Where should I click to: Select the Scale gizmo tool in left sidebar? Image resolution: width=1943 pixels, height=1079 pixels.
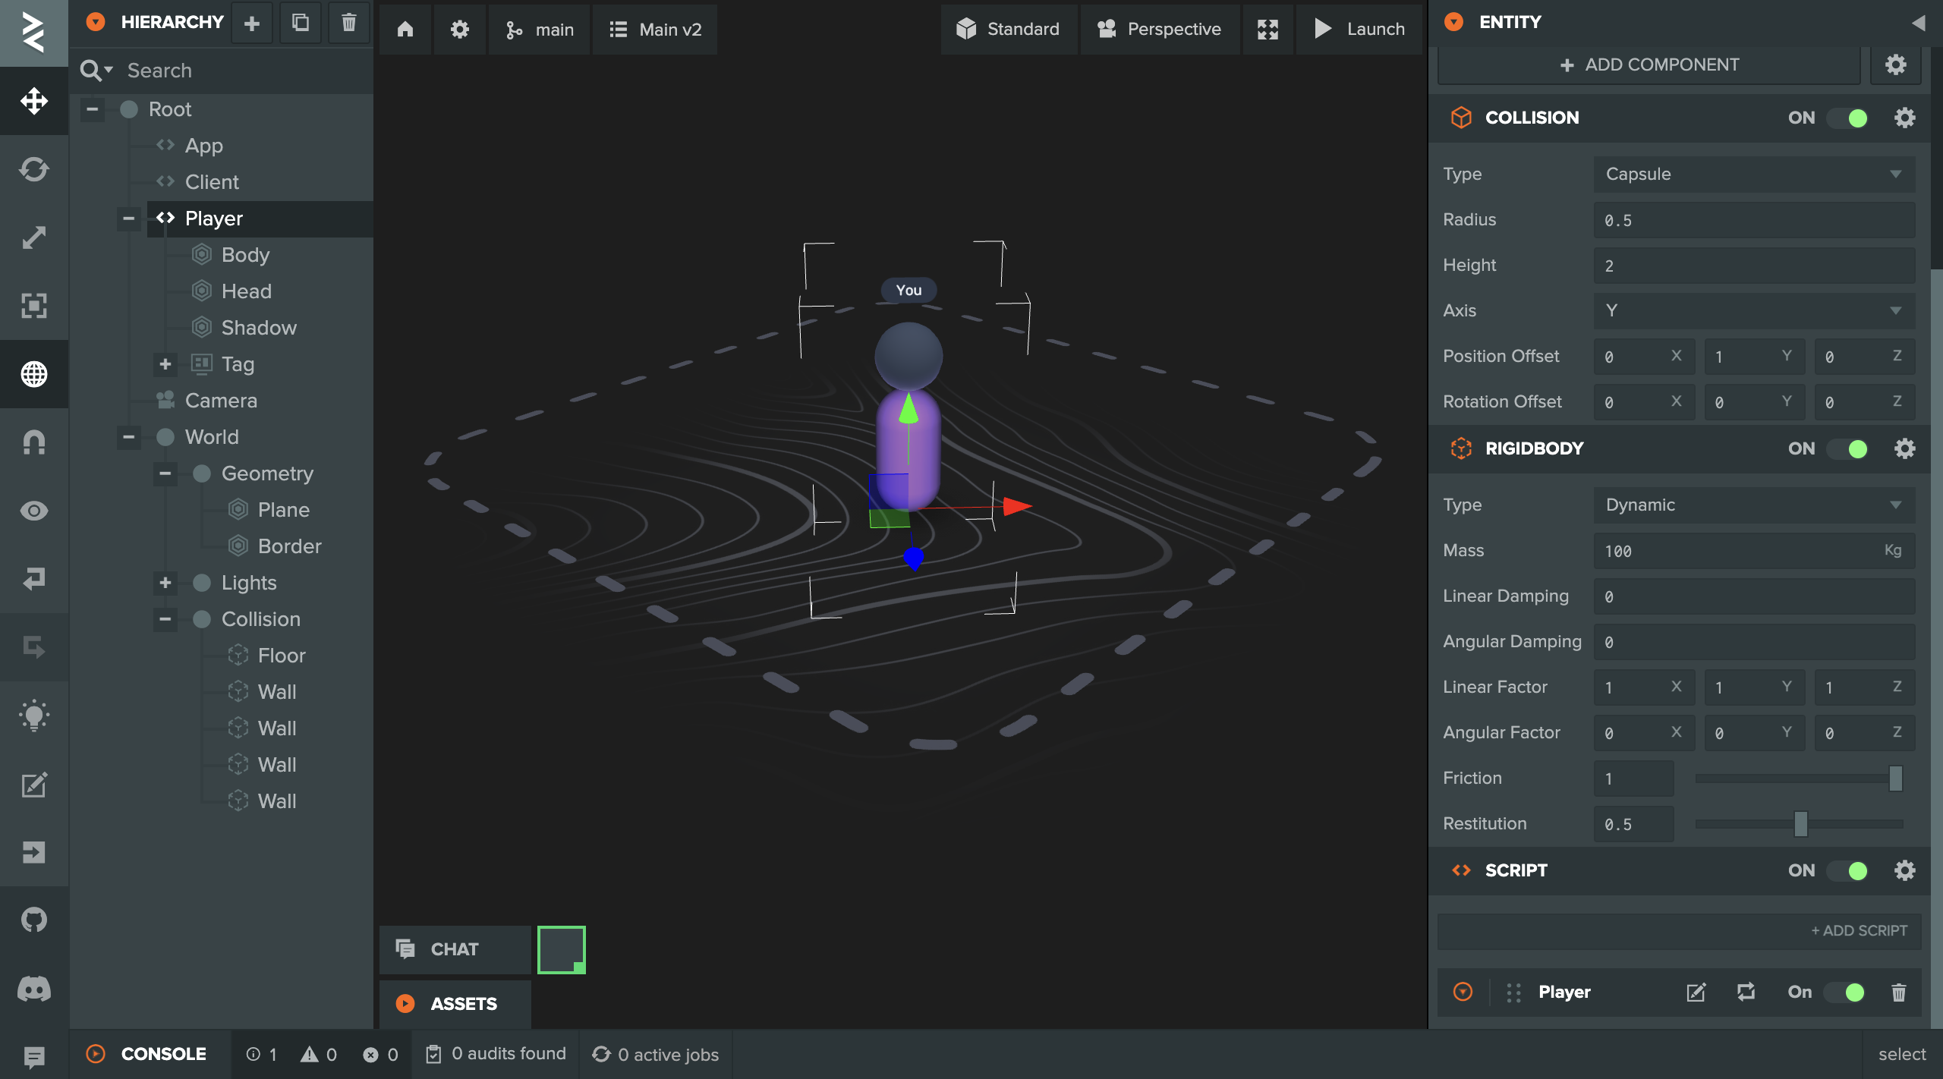tap(34, 237)
